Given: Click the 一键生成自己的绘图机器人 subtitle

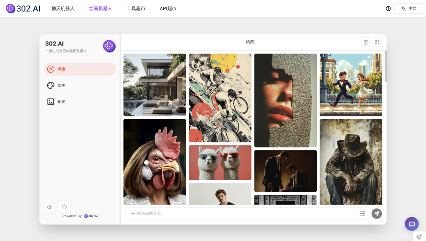Looking at the screenshot, I should pos(66,51).
